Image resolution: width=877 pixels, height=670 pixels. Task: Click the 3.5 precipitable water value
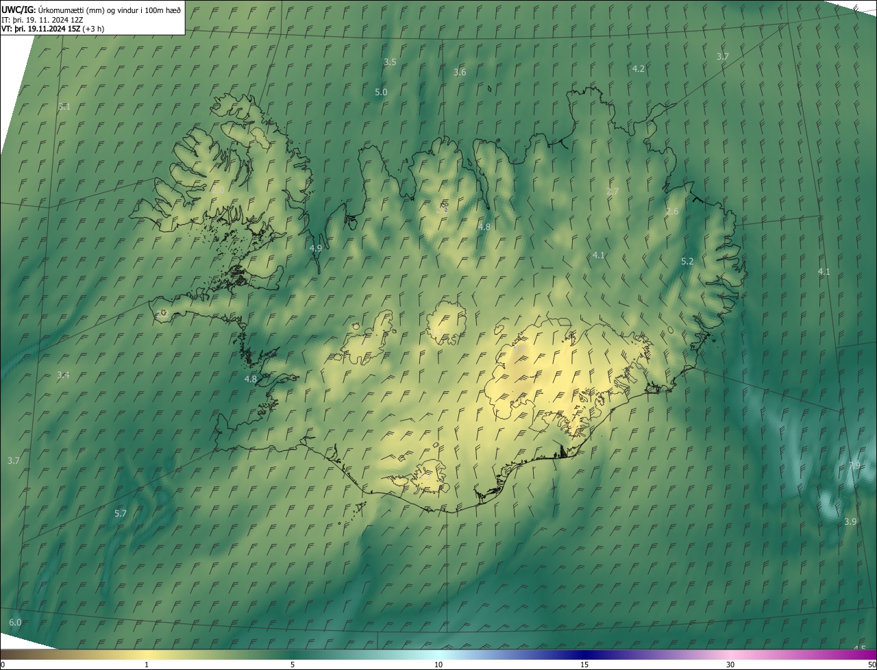click(390, 62)
